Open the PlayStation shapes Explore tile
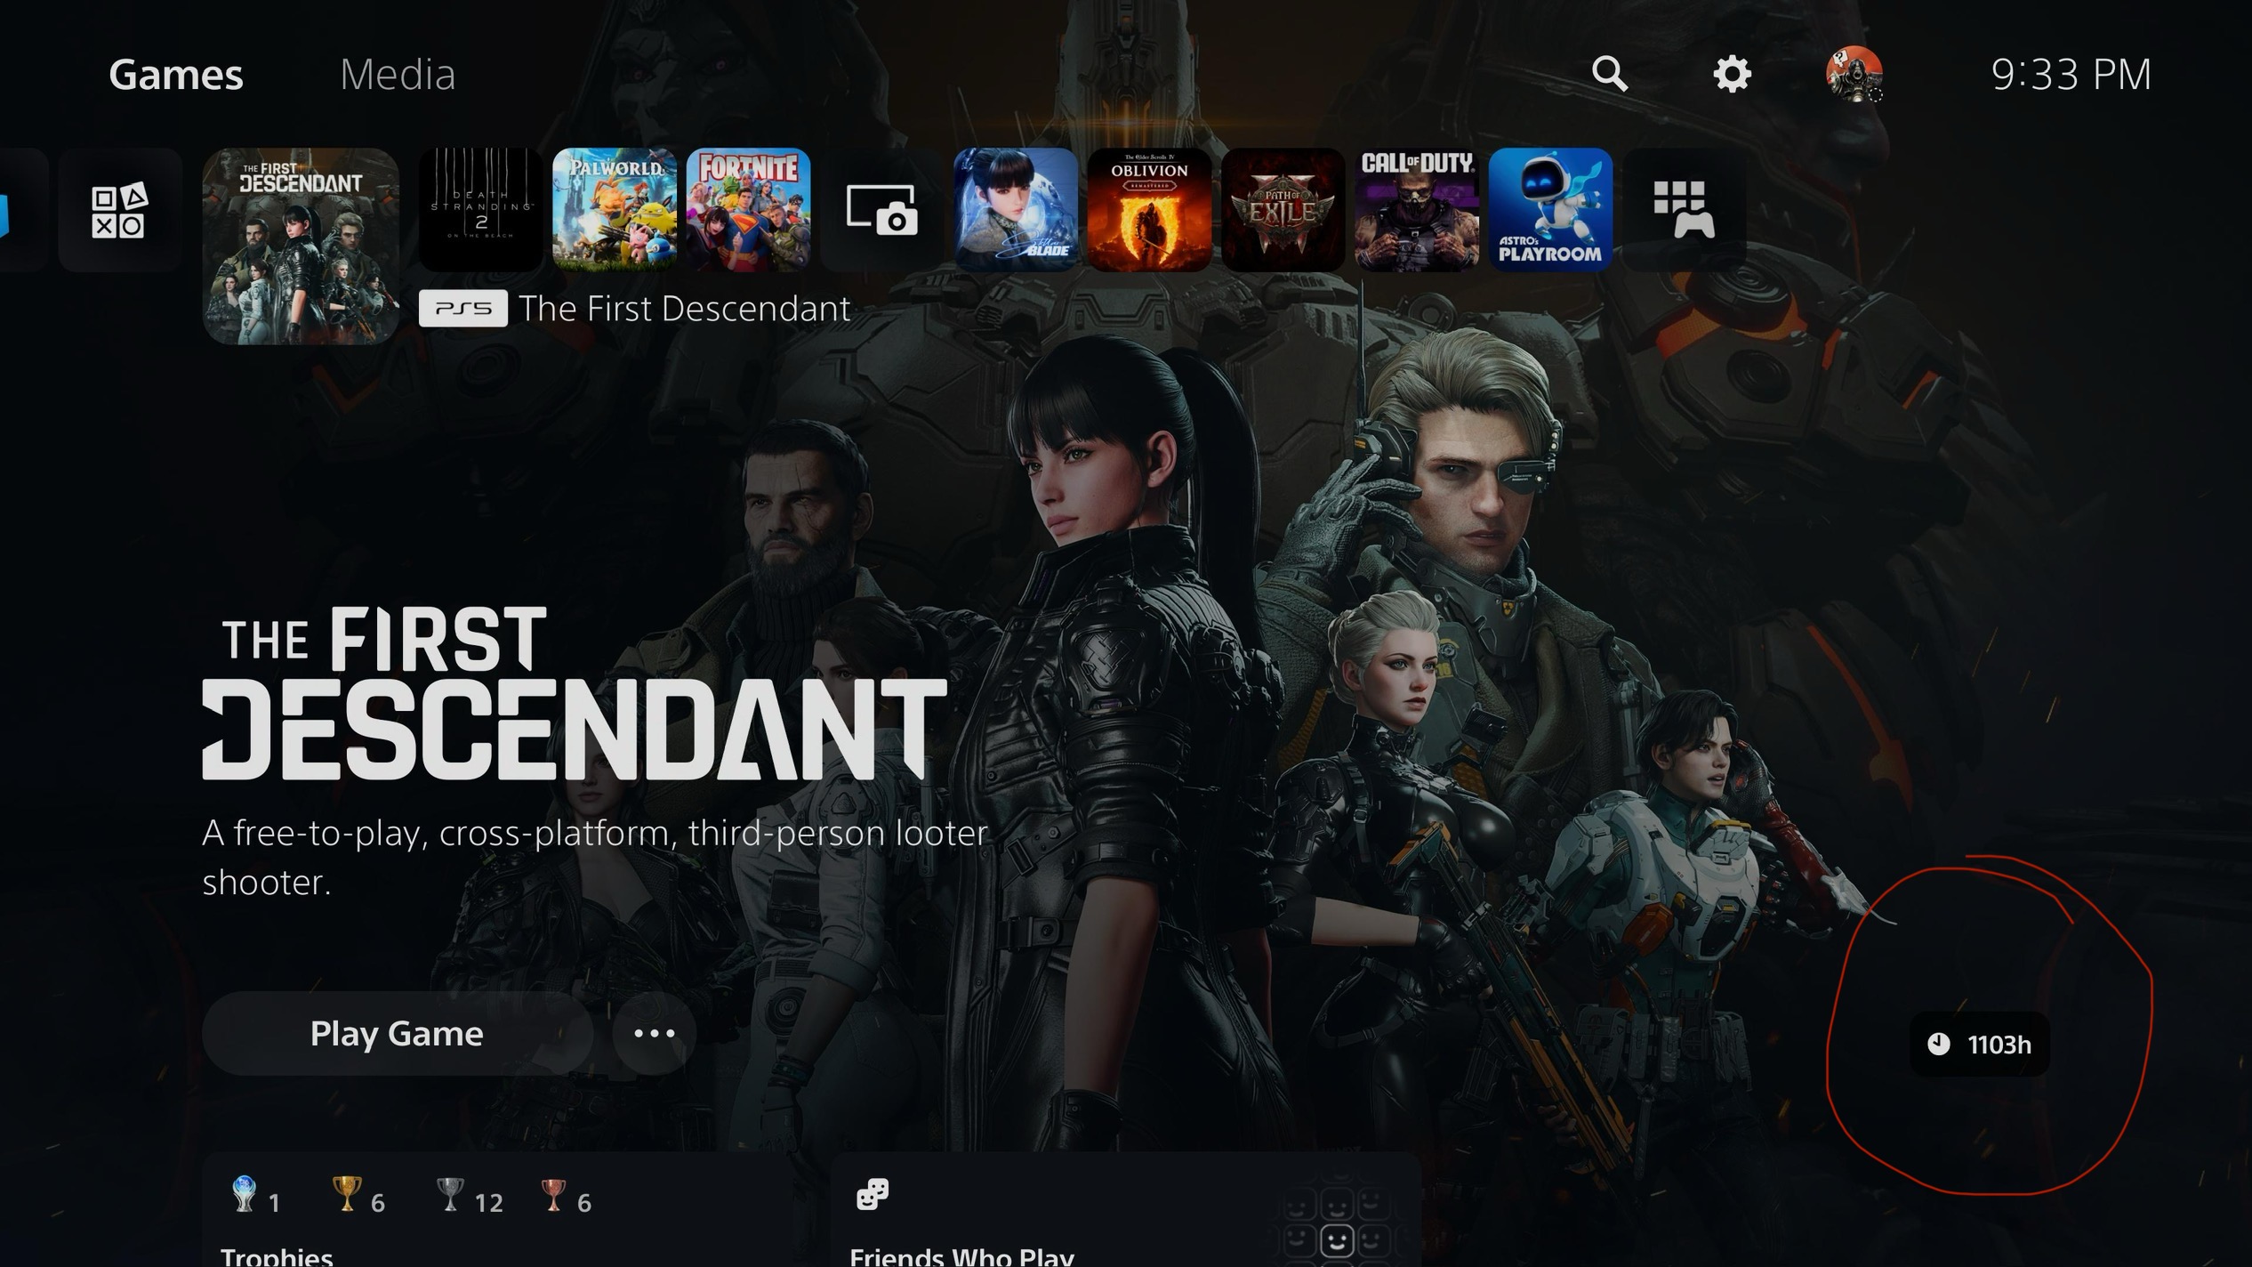The image size is (2252, 1267). (119, 210)
